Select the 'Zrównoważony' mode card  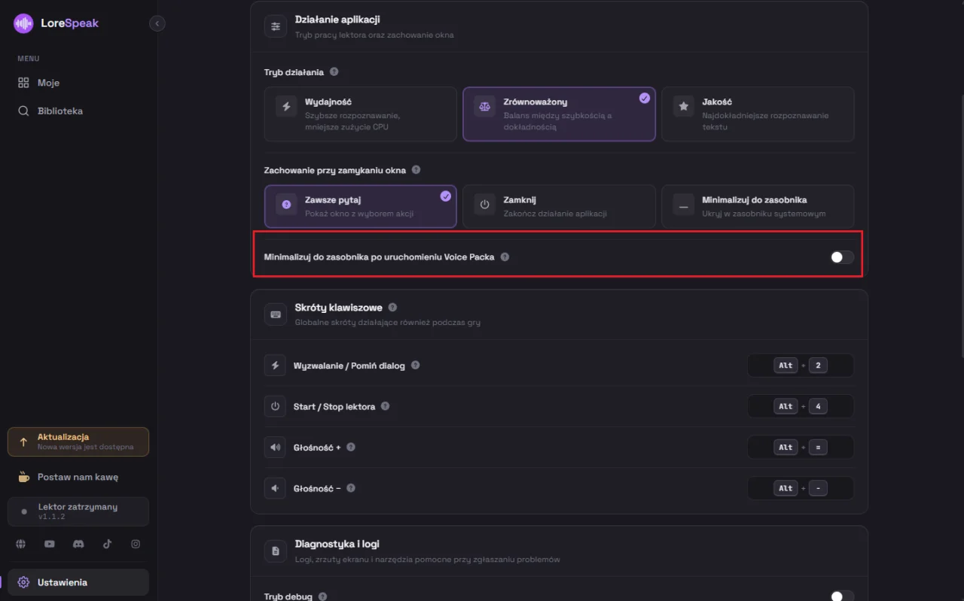point(559,114)
